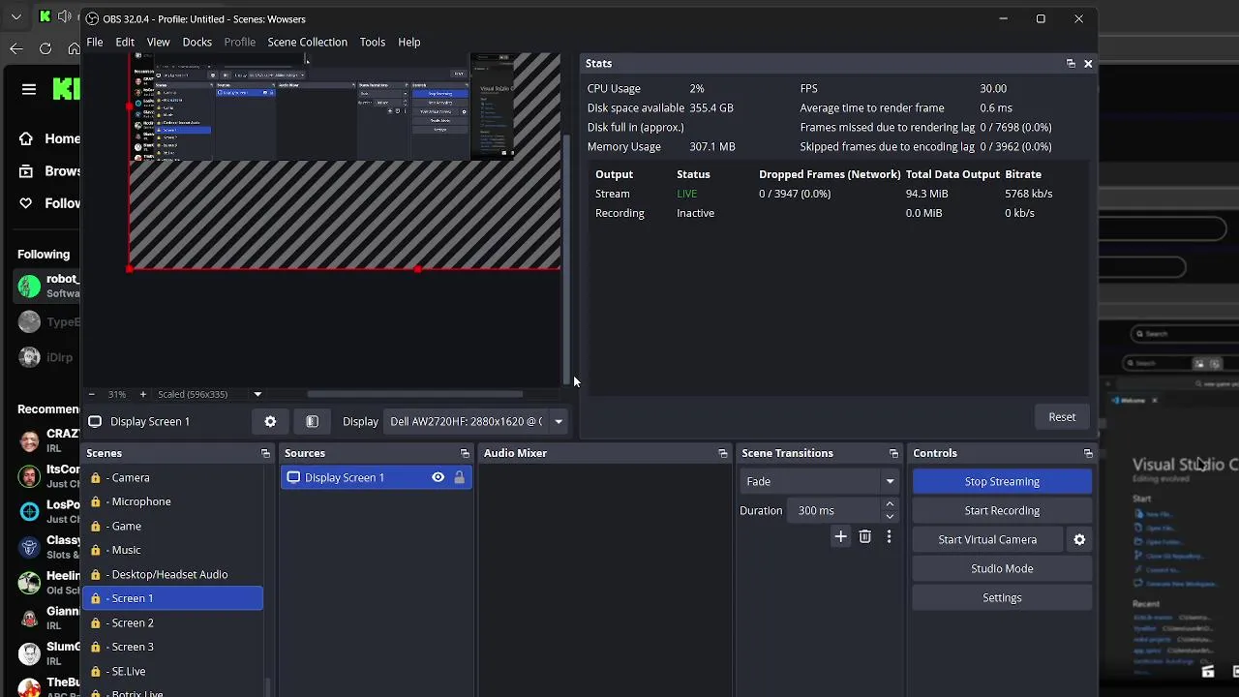Reset the Stats counters

(x=1062, y=416)
